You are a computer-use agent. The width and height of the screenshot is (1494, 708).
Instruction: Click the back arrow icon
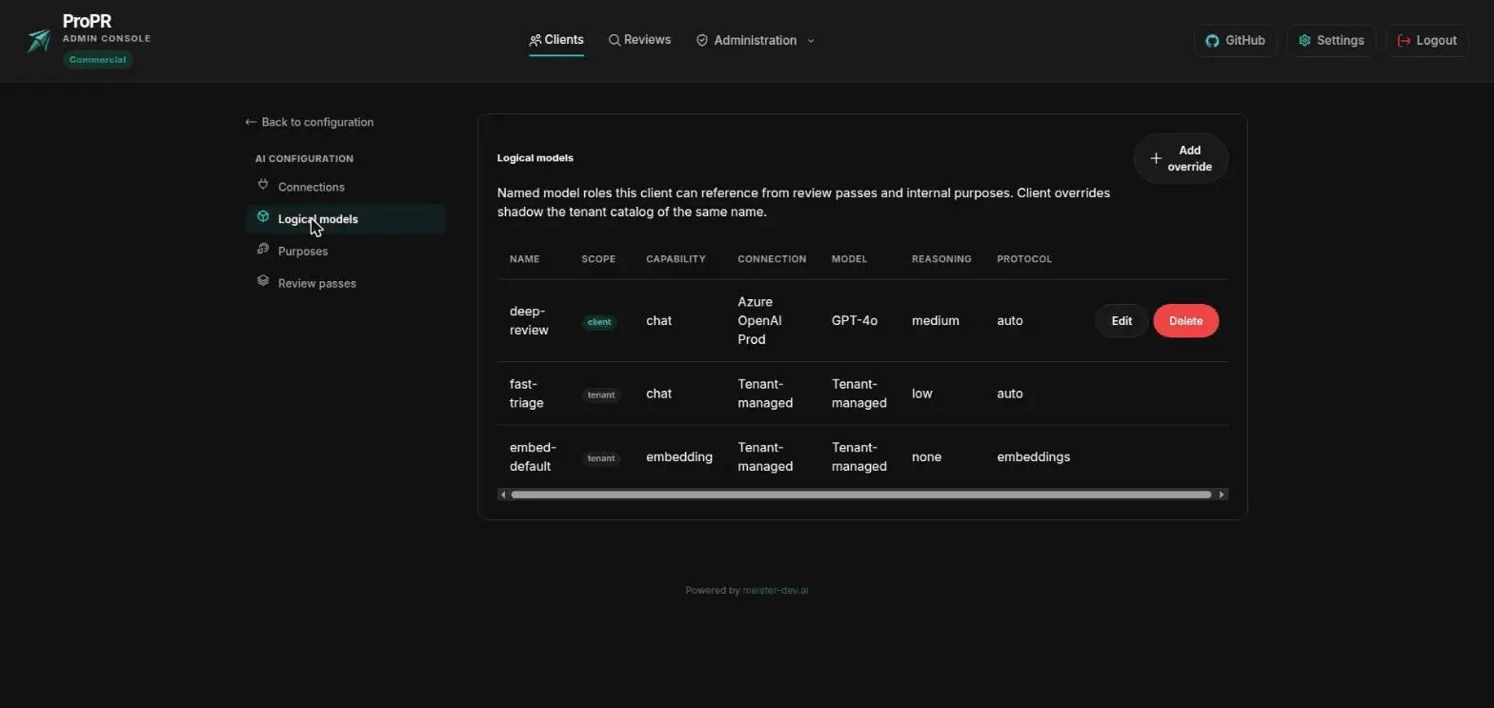pos(251,122)
